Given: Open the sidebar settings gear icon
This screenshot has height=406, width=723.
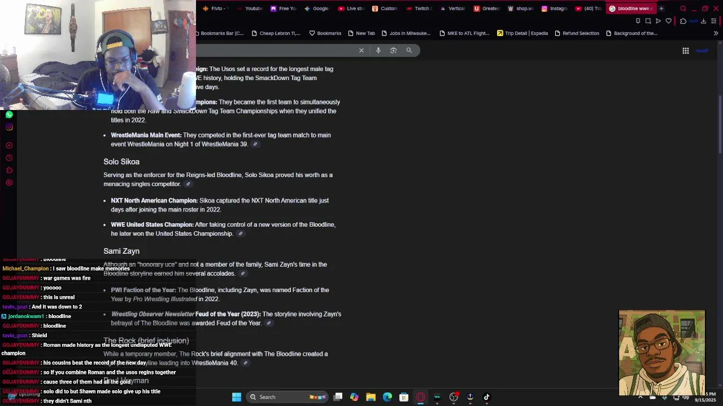Looking at the screenshot, I should (x=9, y=183).
